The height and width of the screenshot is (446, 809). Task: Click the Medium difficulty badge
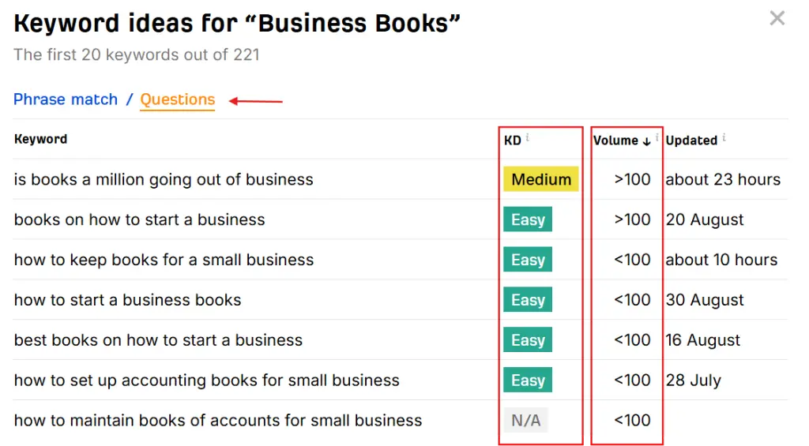click(x=541, y=179)
